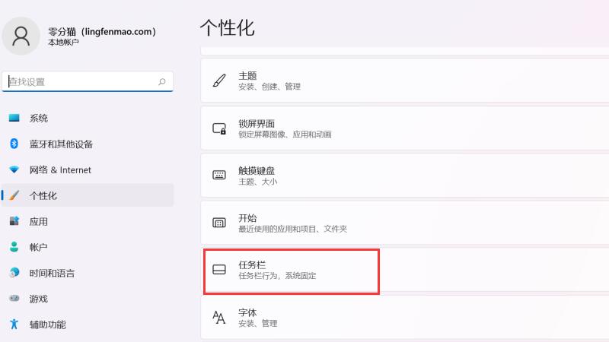Open the 主题 settings card
Screen dimensions: 609x342
403,81
